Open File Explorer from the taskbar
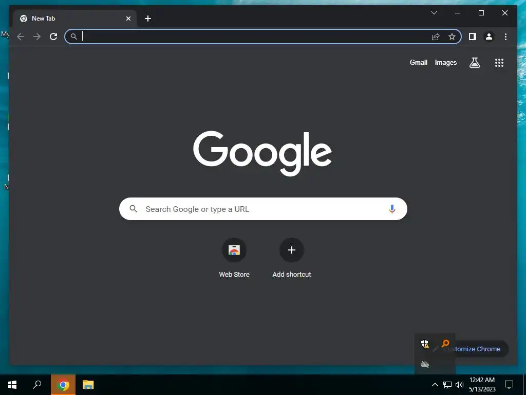 88,385
